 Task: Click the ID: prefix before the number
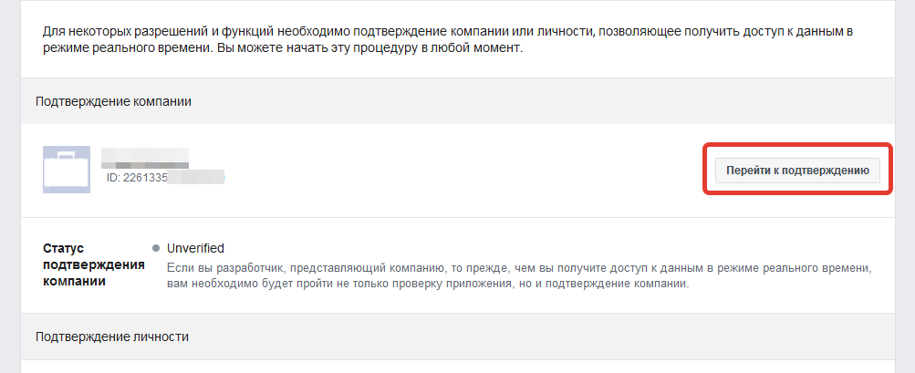tap(114, 177)
